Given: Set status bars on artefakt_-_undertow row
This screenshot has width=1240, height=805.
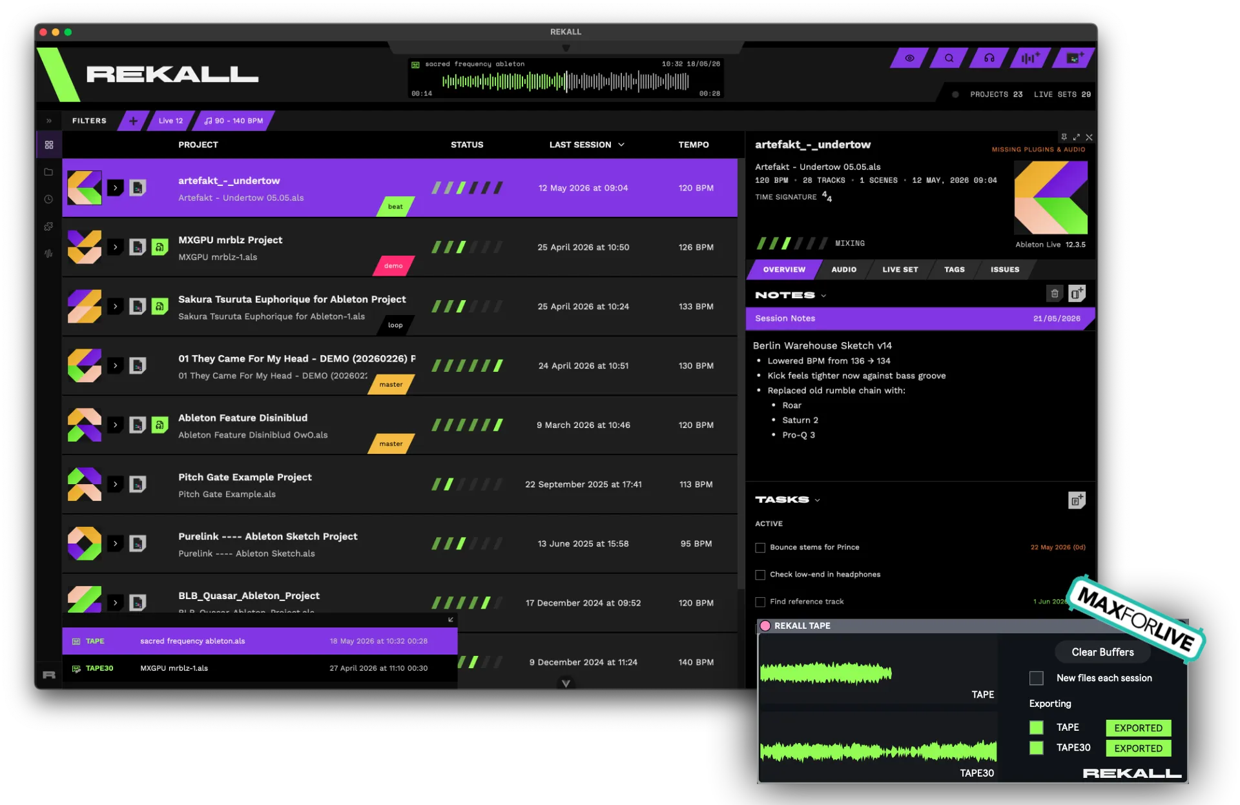Looking at the screenshot, I should pos(467,188).
